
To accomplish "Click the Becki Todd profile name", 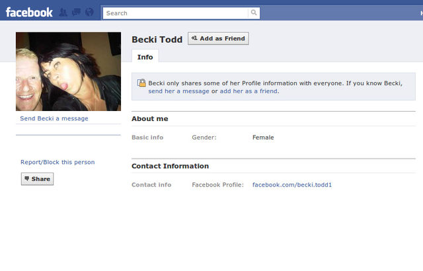I will 157,40.
